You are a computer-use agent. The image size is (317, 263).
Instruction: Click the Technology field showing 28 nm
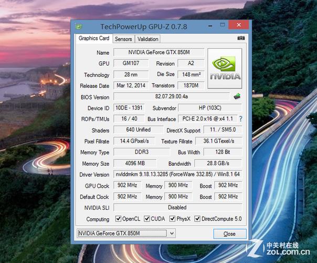click(x=131, y=74)
